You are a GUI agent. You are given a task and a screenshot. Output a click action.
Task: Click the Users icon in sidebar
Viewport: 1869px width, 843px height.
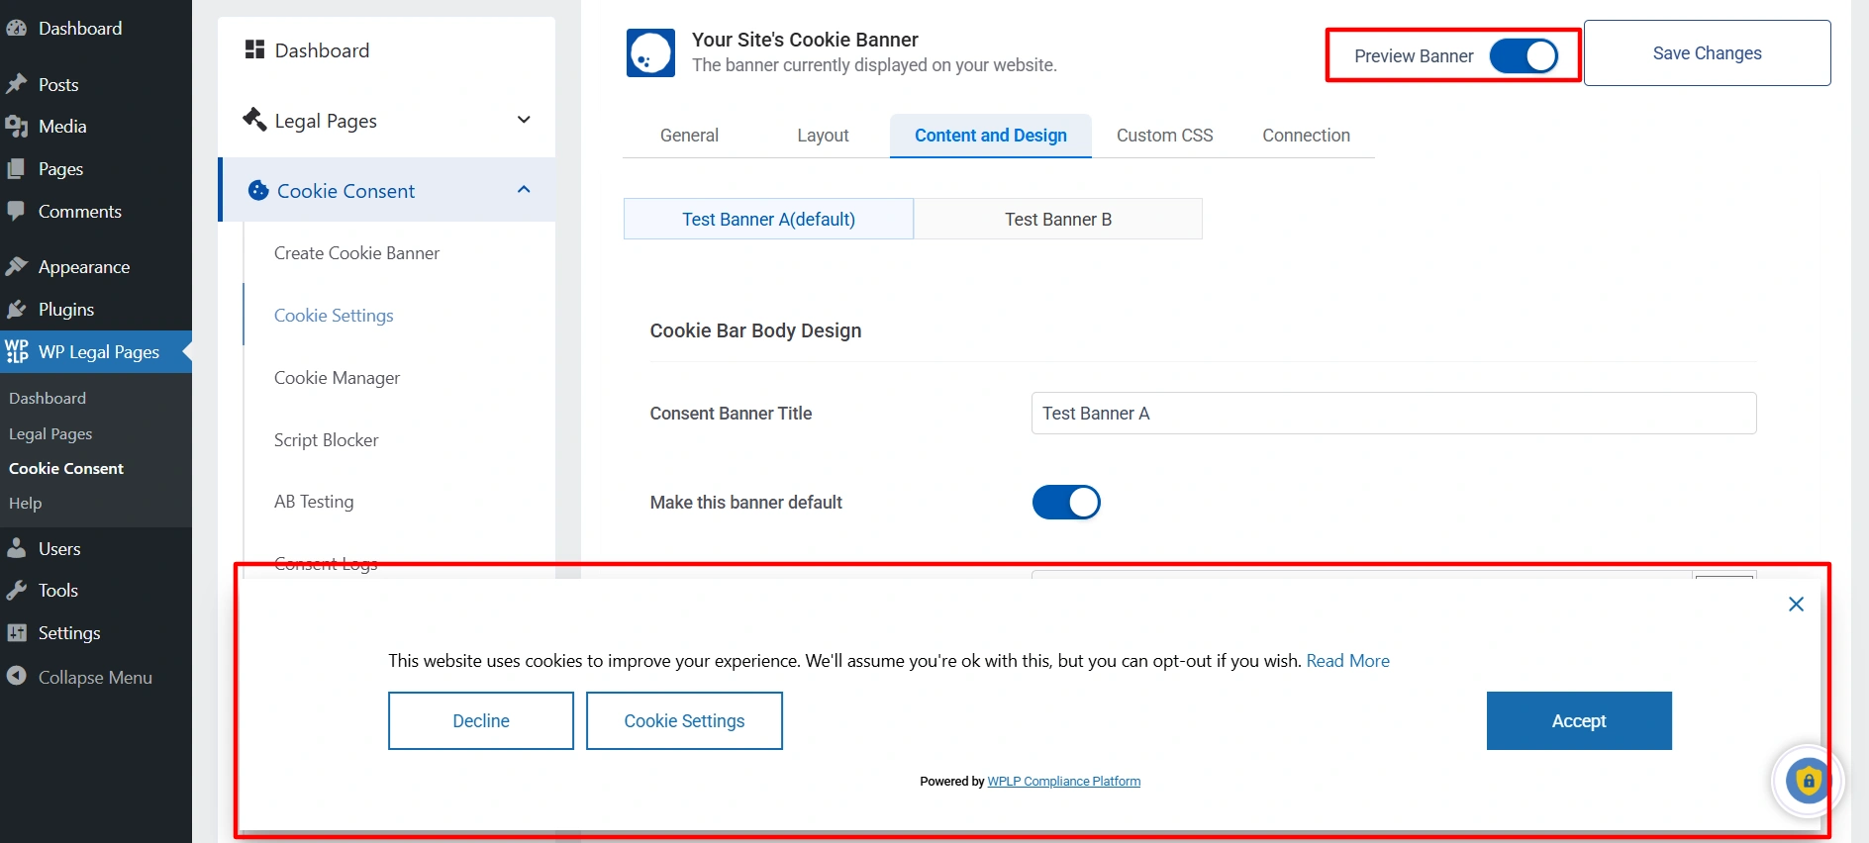(16, 548)
